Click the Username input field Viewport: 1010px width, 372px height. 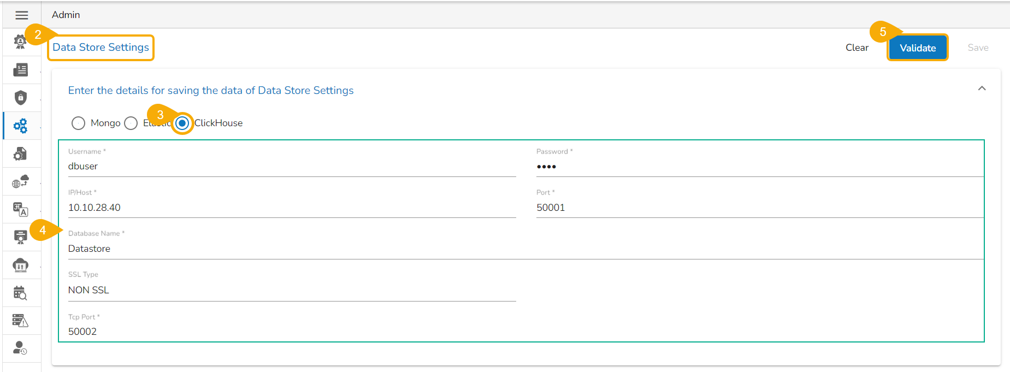click(x=292, y=167)
